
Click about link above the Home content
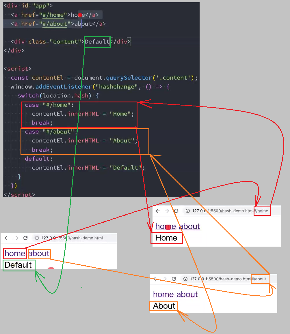coord(189,226)
